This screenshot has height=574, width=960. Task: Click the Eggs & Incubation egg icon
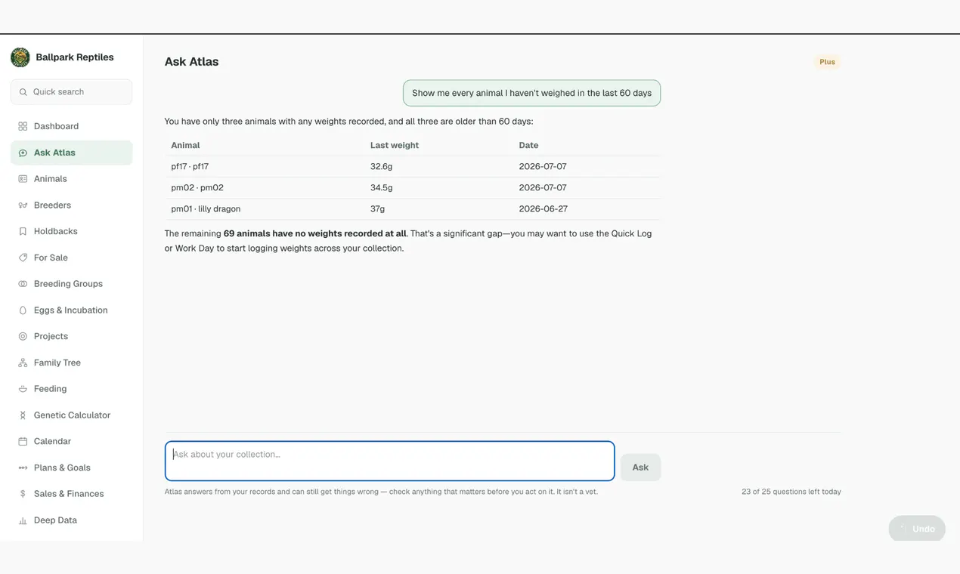coord(23,310)
